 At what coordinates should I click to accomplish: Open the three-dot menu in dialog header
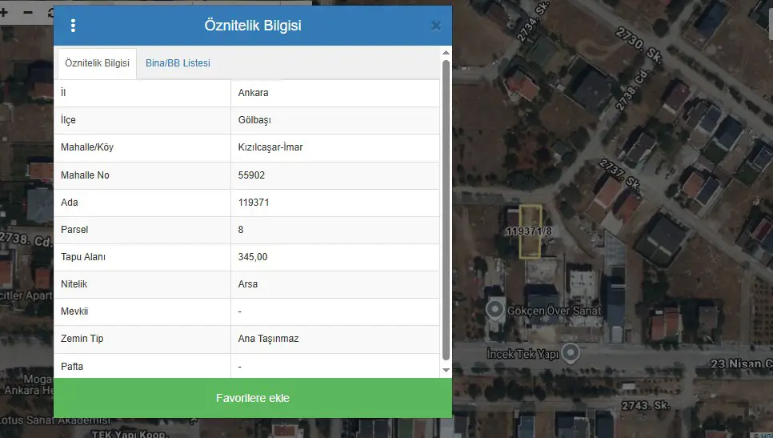(73, 26)
